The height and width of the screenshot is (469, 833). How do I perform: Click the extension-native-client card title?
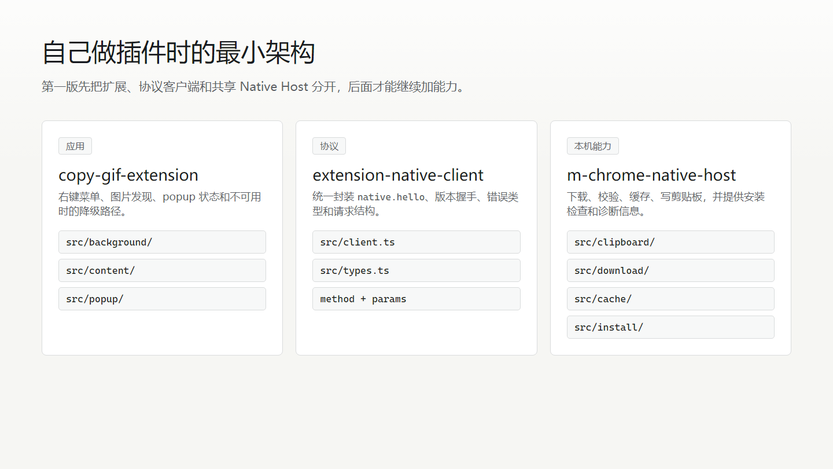click(x=398, y=175)
